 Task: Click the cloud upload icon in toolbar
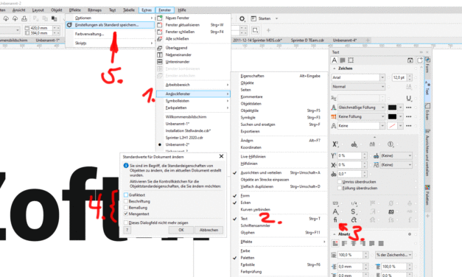[x=15, y=18]
